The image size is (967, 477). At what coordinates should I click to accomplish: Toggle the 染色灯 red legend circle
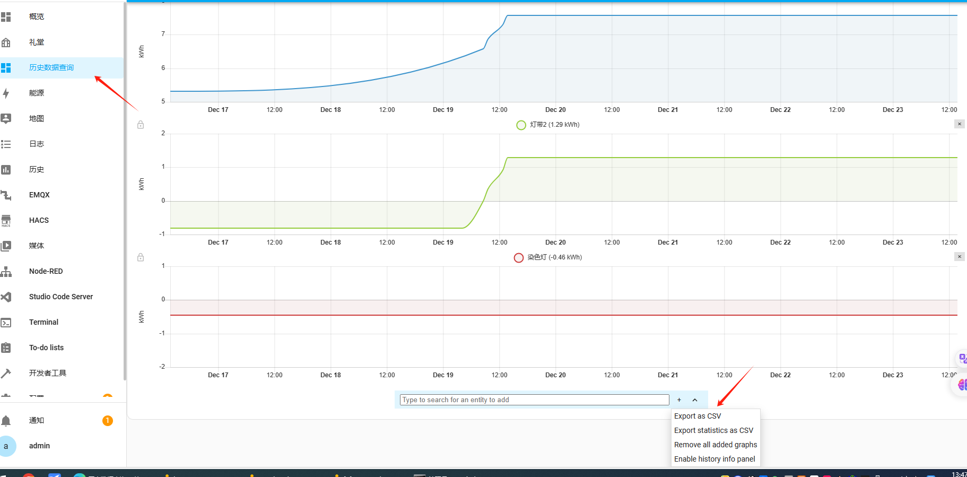coord(519,258)
